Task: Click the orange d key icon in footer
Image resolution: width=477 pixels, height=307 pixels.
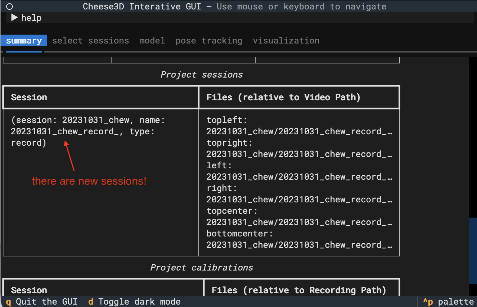Action: coord(90,301)
